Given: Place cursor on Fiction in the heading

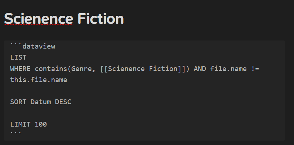Looking at the screenshot, I should (x=101, y=19).
